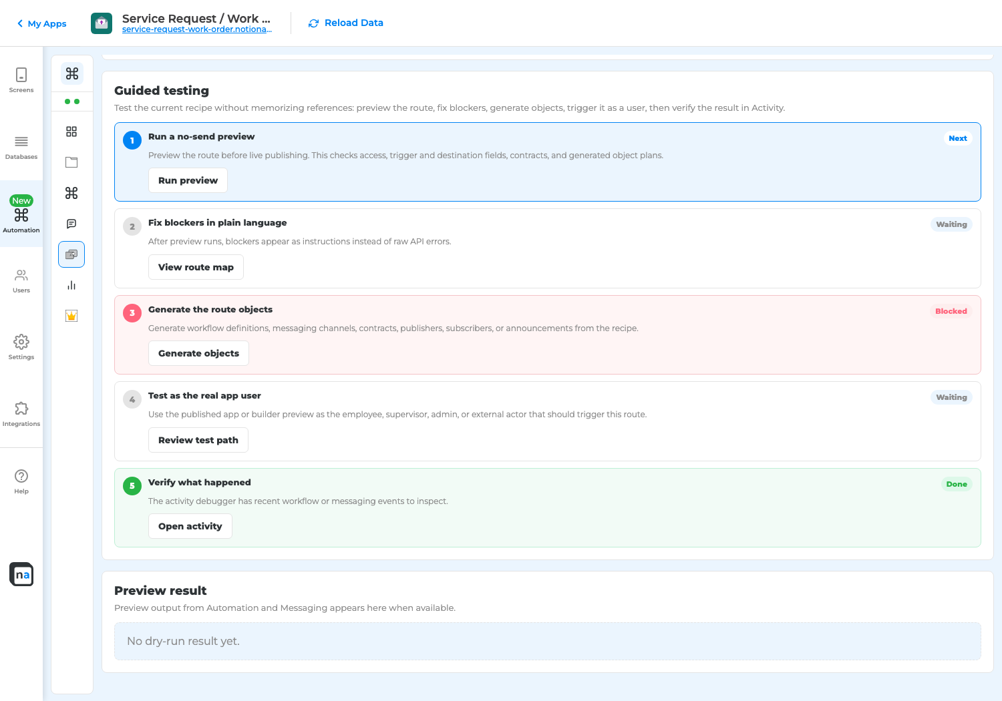Click the command icon between folder and chat icons
1002x701 pixels.
tap(71, 193)
